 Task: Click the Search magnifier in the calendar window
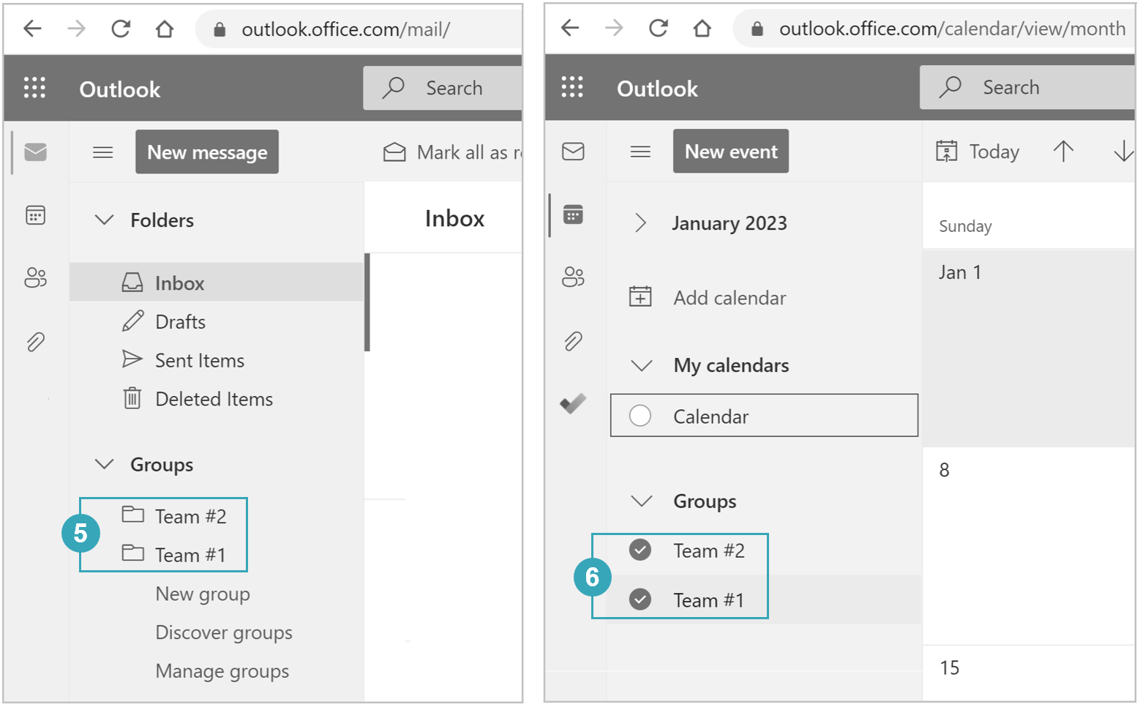(x=950, y=87)
